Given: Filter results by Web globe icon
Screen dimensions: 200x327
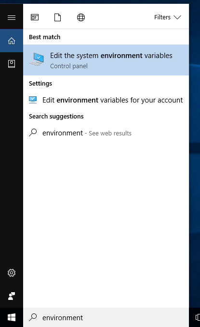Looking at the screenshot, I should coord(81,17).
